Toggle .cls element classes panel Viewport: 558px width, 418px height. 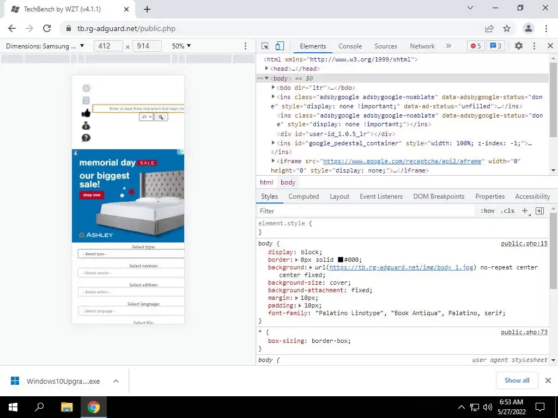point(507,211)
